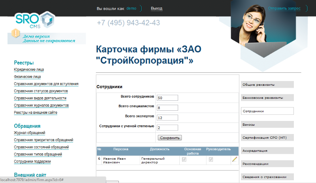Select the 'Взносы' tab
The width and height of the screenshot is (316, 183).
(x=267, y=125)
